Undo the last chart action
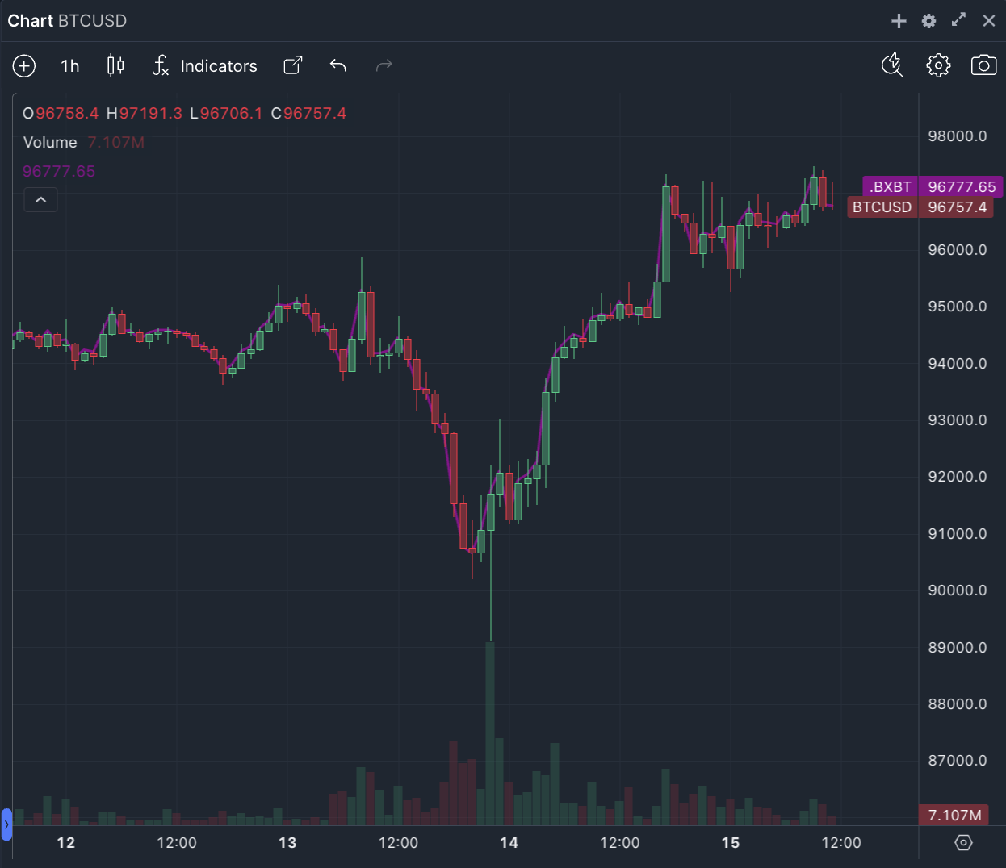 338,66
